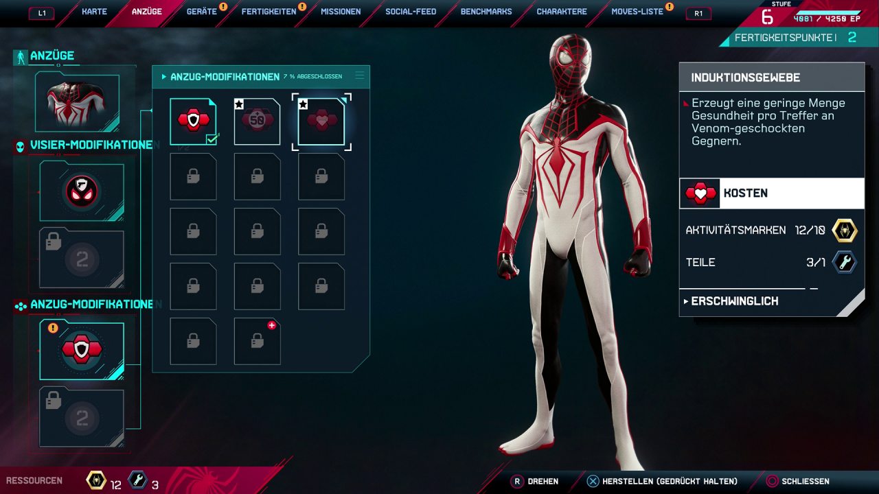Select the equipped suit mod slot with shield
Viewport: 879px width, 494px height.
(82, 350)
